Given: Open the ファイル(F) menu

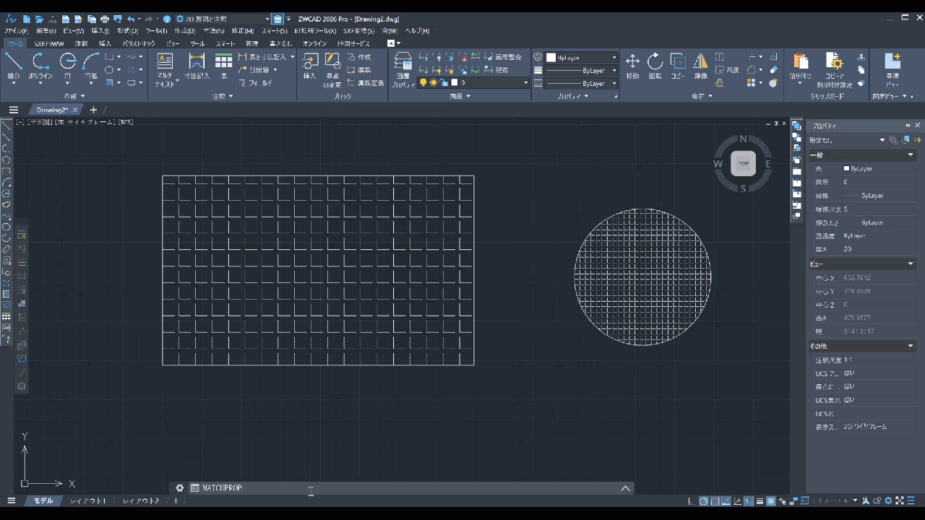Looking at the screenshot, I should 16,31.
